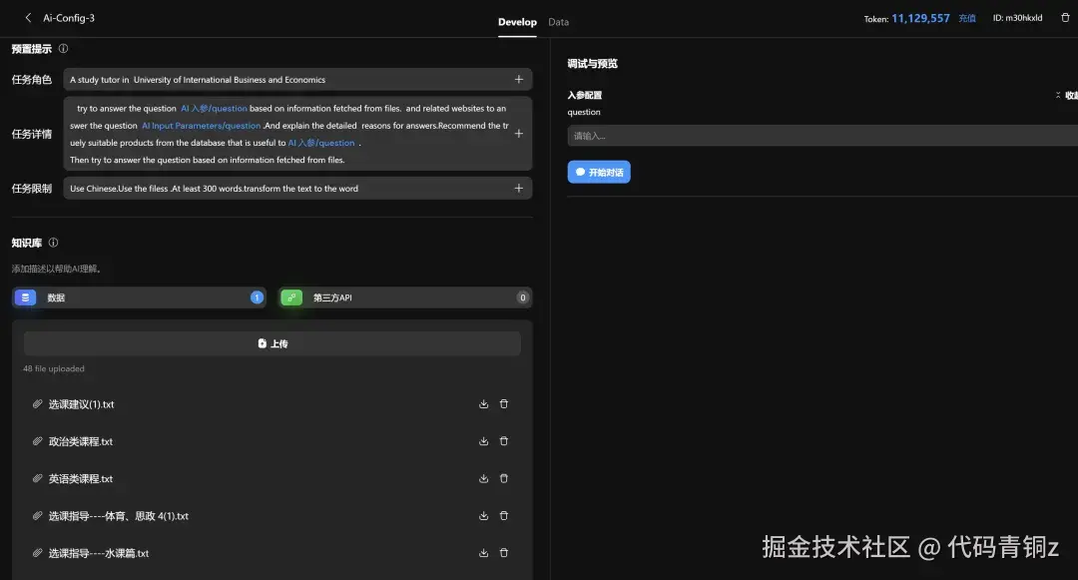This screenshot has width=1078, height=580.
Task: Click the file name 政治类课程.txt
Action: coord(81,441)
